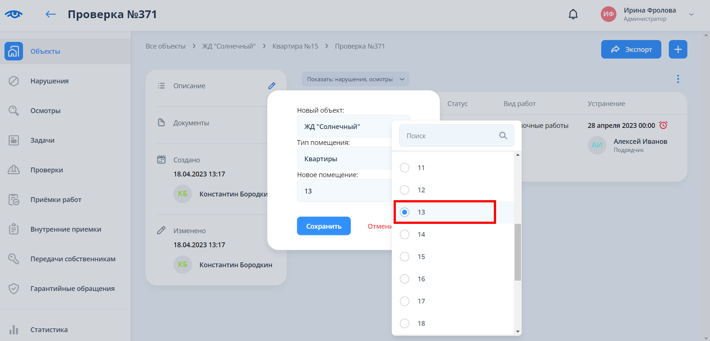The image size is (710, 341).
Task: Click the dropdown list scrollbar thumb
Action: pyautogui.click(x=518, y=252)
